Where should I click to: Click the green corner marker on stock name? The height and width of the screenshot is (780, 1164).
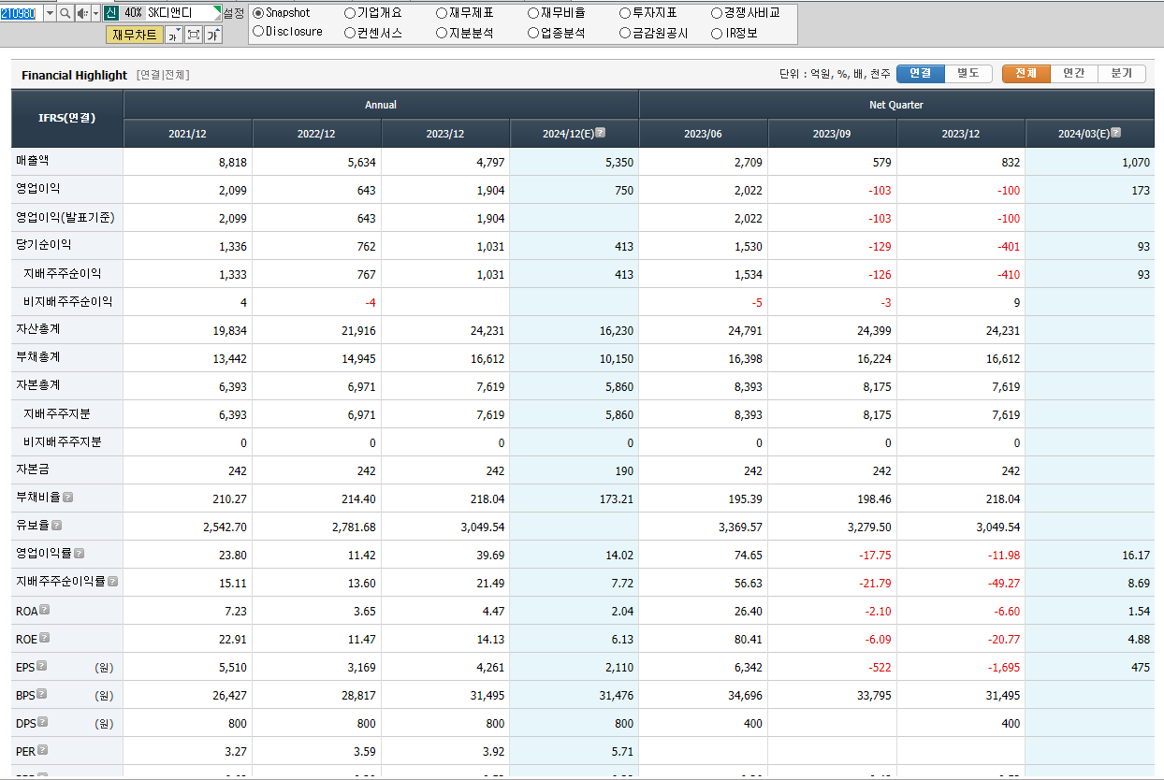coord(217,9)
